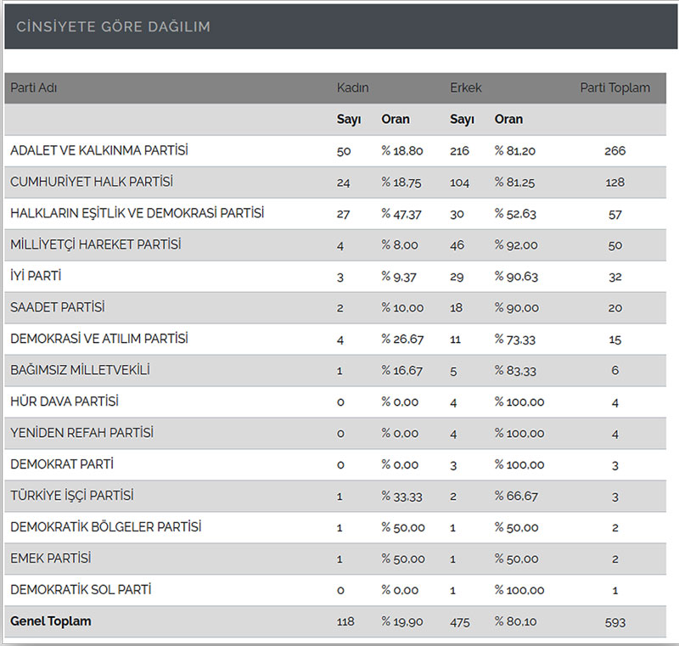Image resolution: width=679 pixels, height=646 pixels.
Task: Click women ratio '% 33,33' cell
Action: [401, 496]
